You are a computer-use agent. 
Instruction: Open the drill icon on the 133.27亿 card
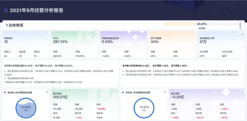click(x=116, y=92)
